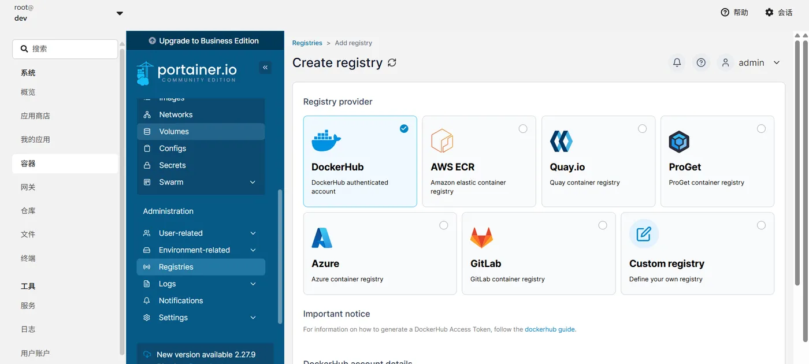This screenshot has height=364, width=809.
Task: Click the Swarm icon in sidebar
Action: coord(147,182)
